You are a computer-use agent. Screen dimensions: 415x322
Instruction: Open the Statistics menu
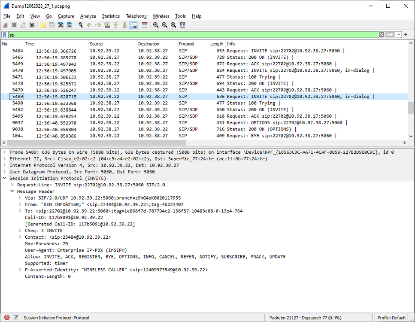(111, 16)
